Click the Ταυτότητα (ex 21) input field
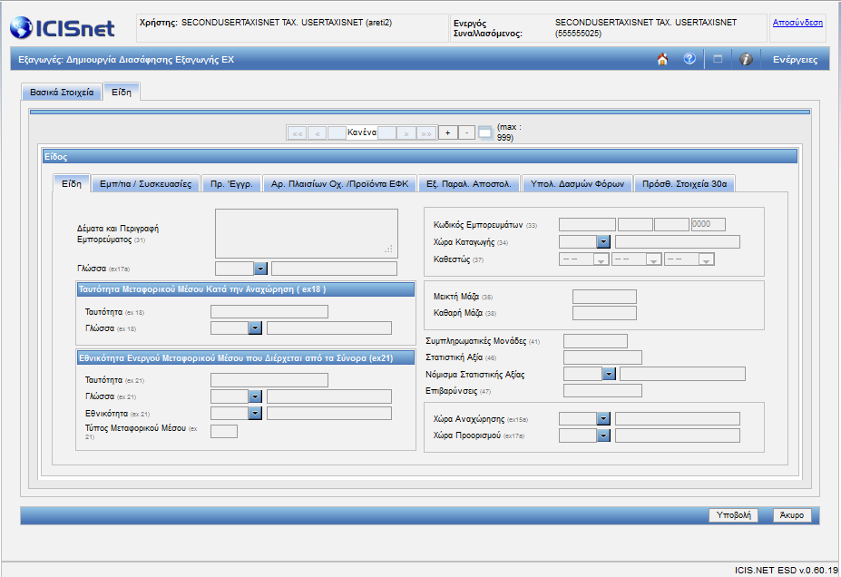The height and width of the screenshot is (577, 841). coord(269,380)
